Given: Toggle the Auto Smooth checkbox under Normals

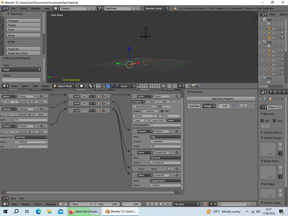Looking at the screenshot, I should (262, 121).
